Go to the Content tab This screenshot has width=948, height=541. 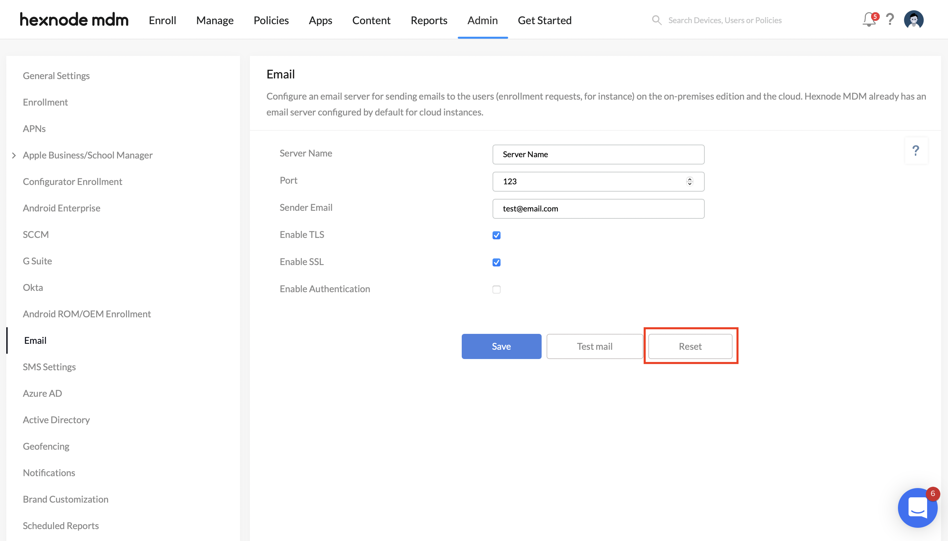371,20
